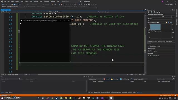Switch to the CPU Usage tab
Image resolution: width=178 pixels, height=100 pixels.
169,42
